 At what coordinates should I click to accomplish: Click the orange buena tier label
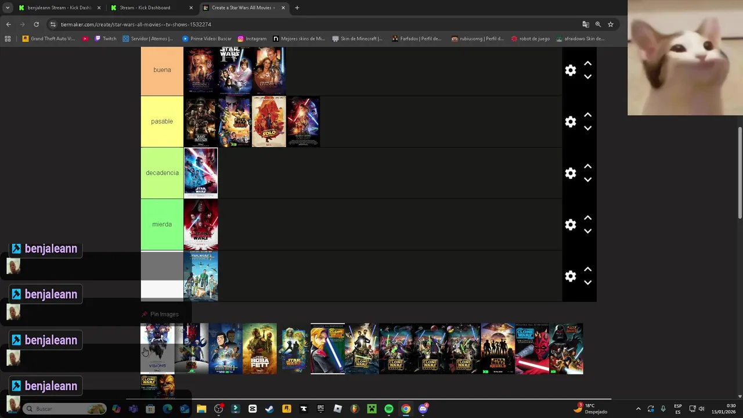[162, 70]
